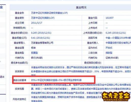131x102 pixels.
Task: Click 证券(共40家) distribution agency cell
Action: pyautogui.click(x=112, y=58)
